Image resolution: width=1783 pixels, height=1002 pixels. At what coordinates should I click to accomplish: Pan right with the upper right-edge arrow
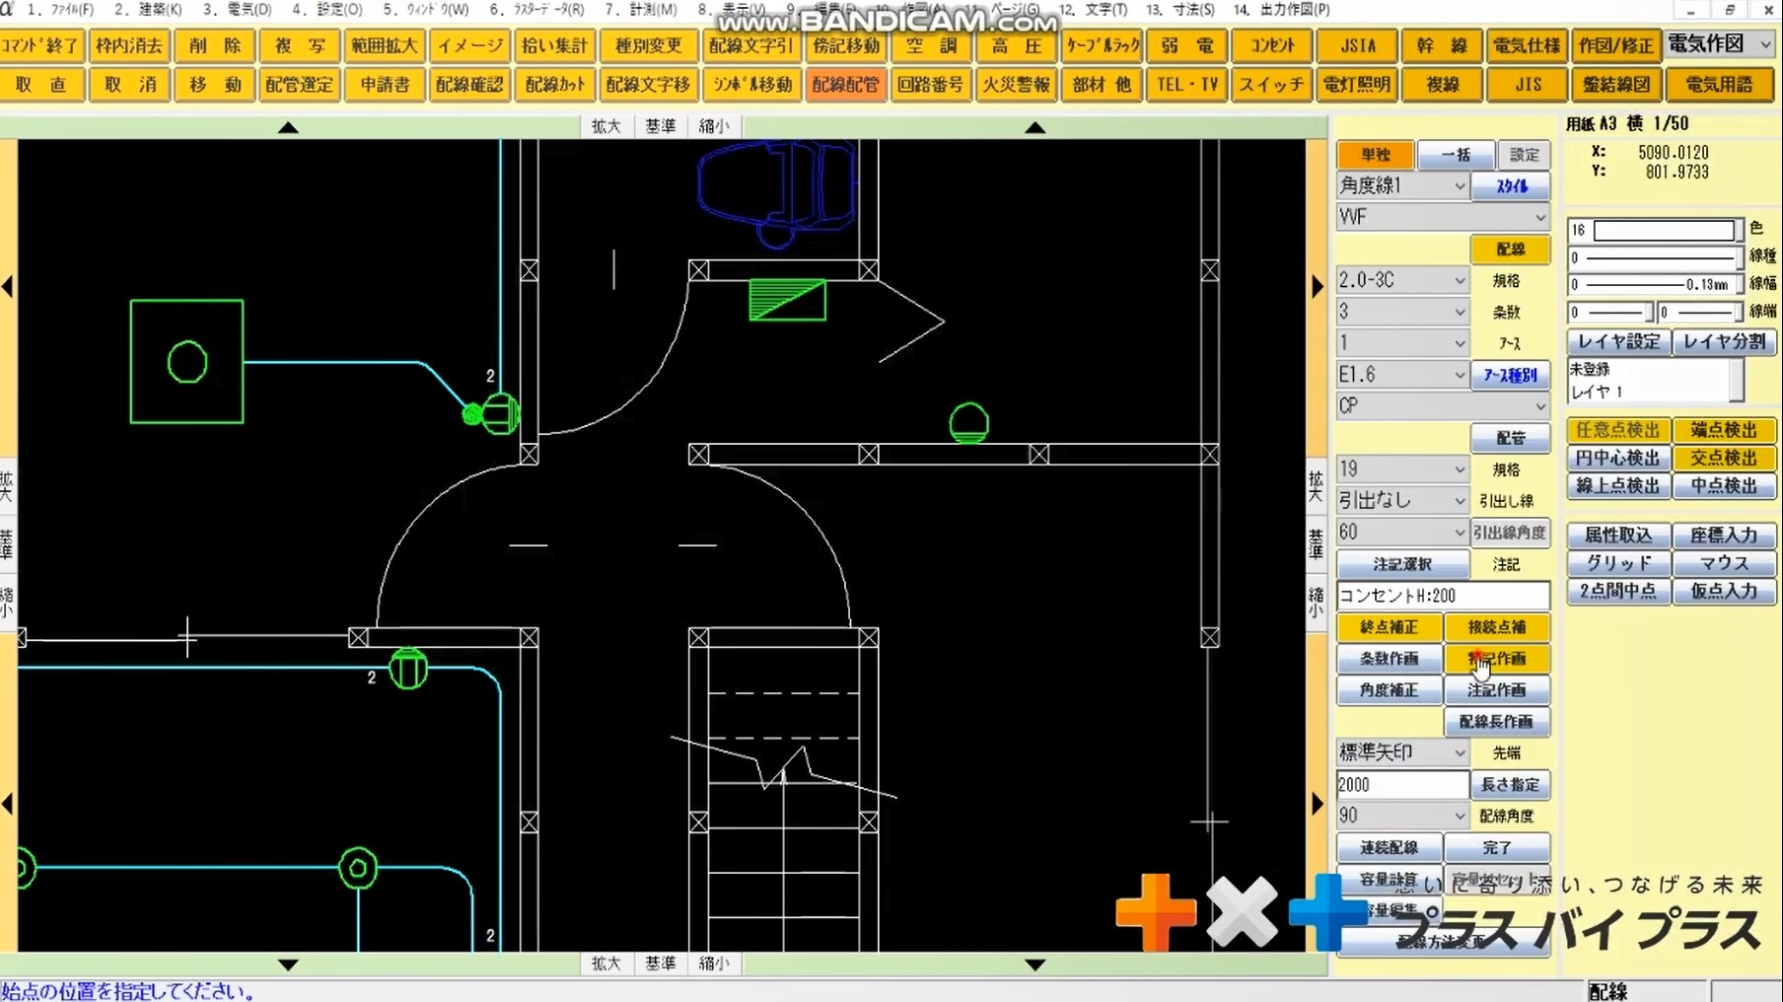click(1318, 287)
